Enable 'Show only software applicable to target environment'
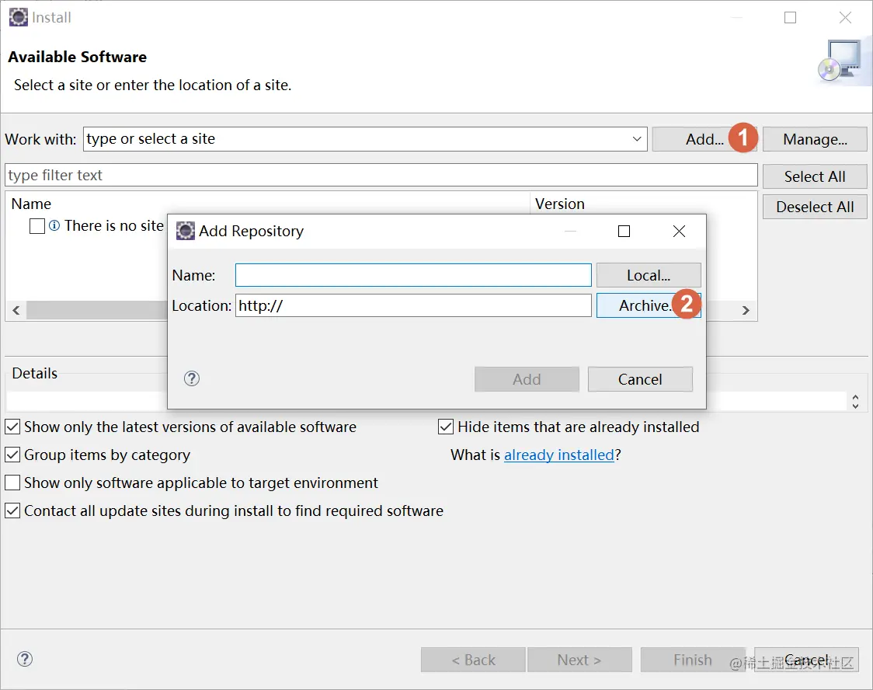The height and width of the screenshot is (690, 873). pos(12,483)
